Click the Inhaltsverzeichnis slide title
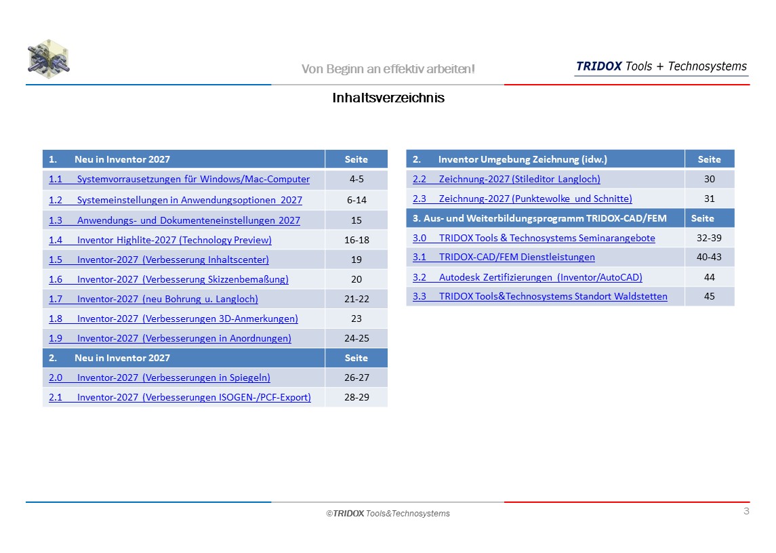 [388, 98]
